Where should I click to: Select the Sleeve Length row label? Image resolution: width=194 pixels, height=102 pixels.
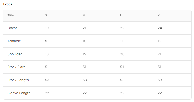pos(19,93)
